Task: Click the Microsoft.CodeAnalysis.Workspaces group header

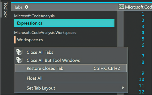Action: point(45,33)
